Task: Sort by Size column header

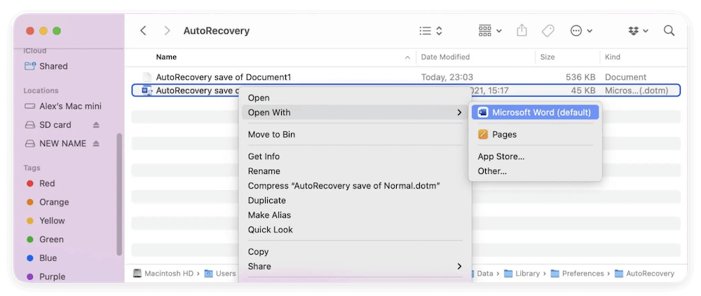Action: (x=547, y=58)
